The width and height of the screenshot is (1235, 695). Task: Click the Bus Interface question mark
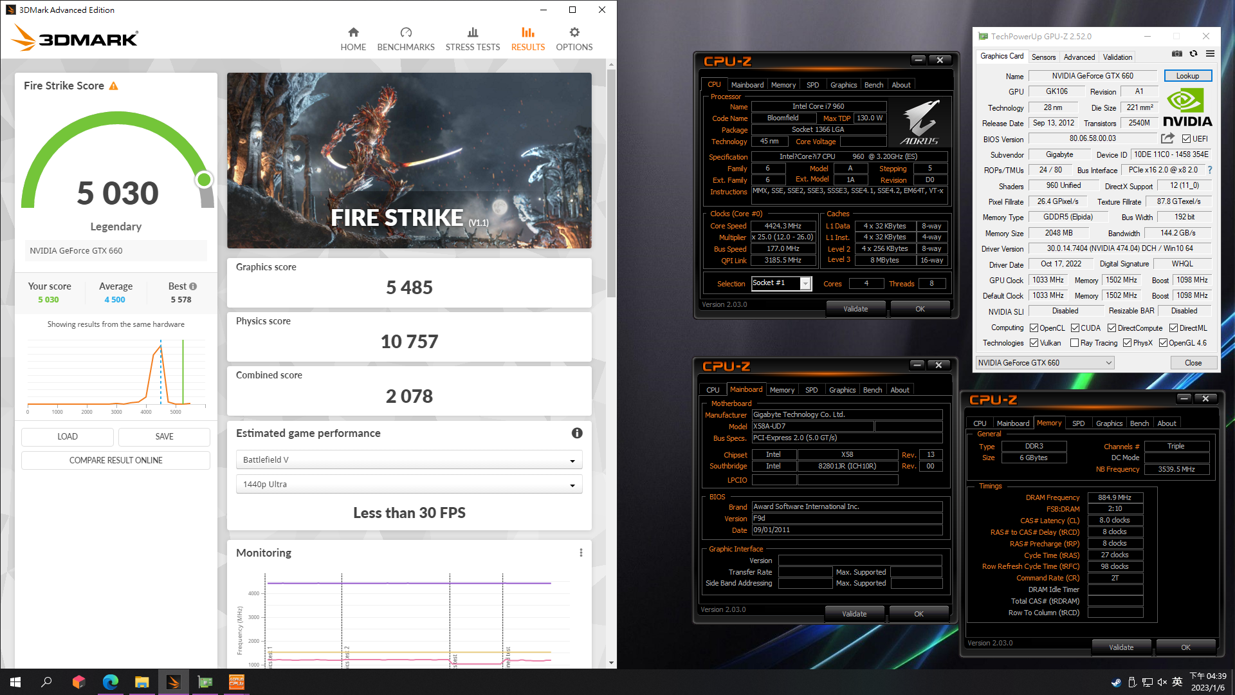1210,170
